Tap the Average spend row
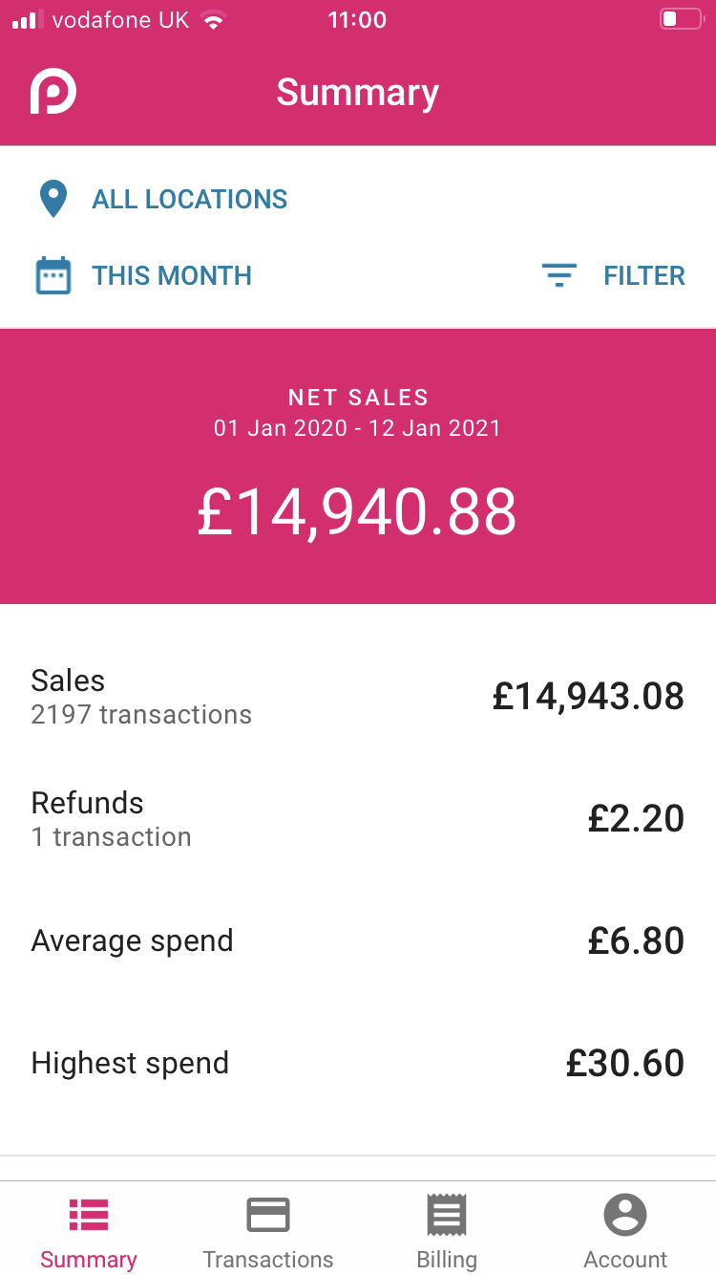The height and width of the screenshot is (1275, 716). pyautogui.click(x=358, y=941)
